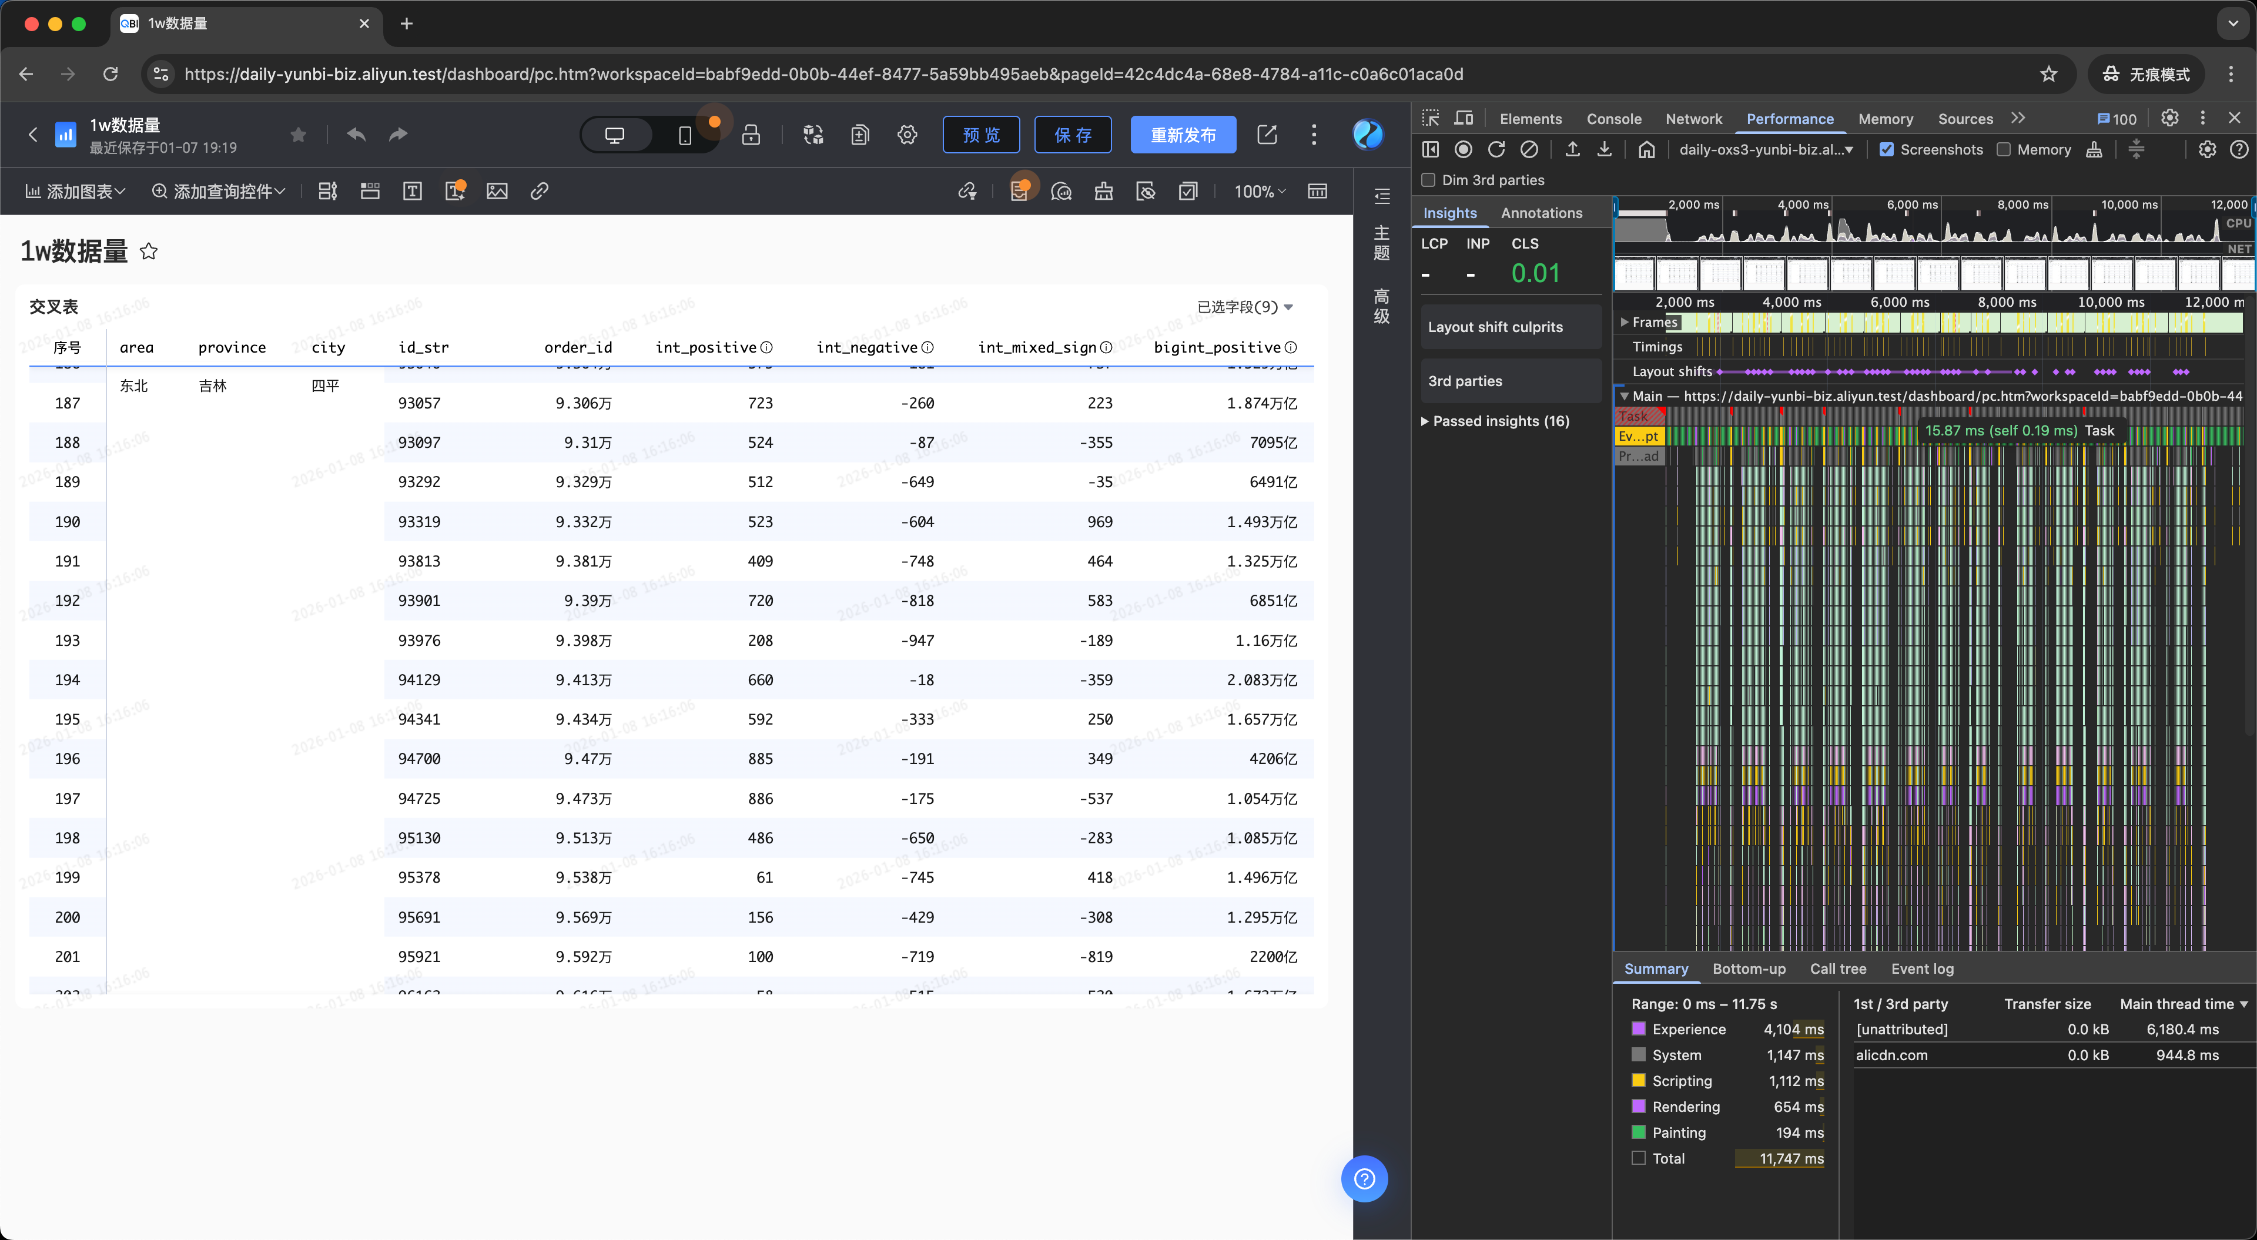
Task: Open the Event log tab
Action: tap(1923, 968)
